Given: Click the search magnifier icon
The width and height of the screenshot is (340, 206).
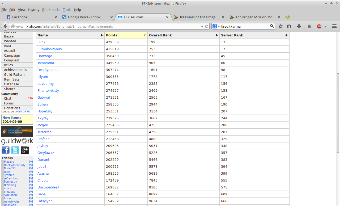Looking at the screenshot, I should pyautogui.click(x=272, y=26).
